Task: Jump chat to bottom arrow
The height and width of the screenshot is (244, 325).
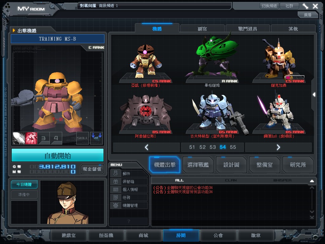Action: (312, 217)
